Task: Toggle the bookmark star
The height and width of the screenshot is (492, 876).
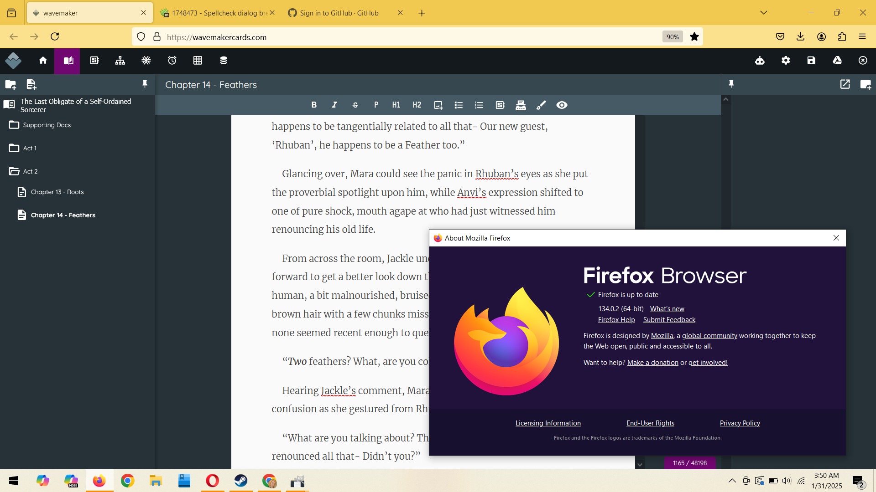Action: coord(694,37)
